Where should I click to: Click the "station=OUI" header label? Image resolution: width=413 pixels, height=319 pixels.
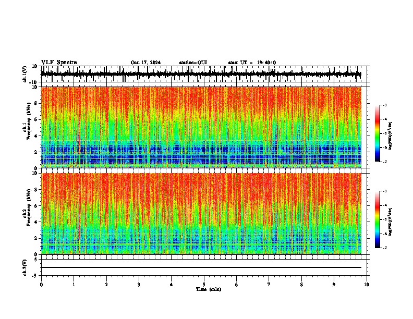pyautogui.click(x=193, y=63)
